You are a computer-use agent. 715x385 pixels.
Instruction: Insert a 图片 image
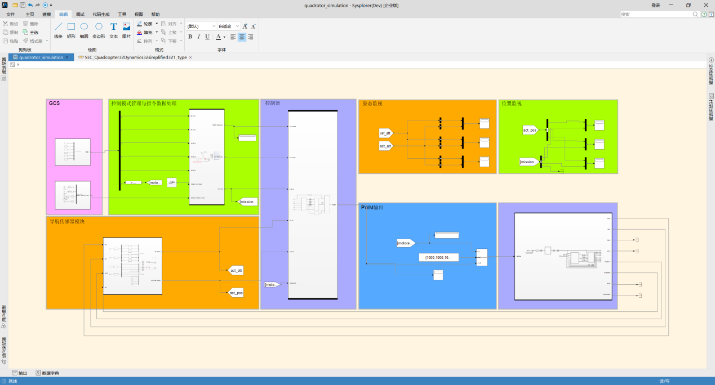click(x=126, y=29)
